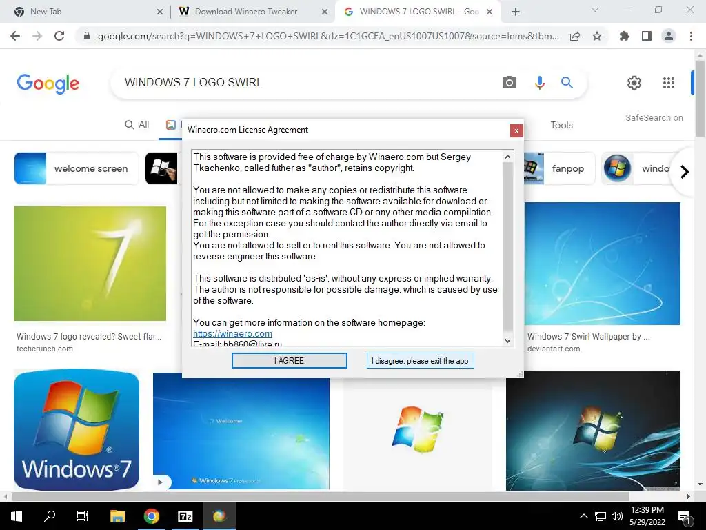Select the welcome screen filter chip
The height and width of the screenshot is (530, 706).
[76, 168]
